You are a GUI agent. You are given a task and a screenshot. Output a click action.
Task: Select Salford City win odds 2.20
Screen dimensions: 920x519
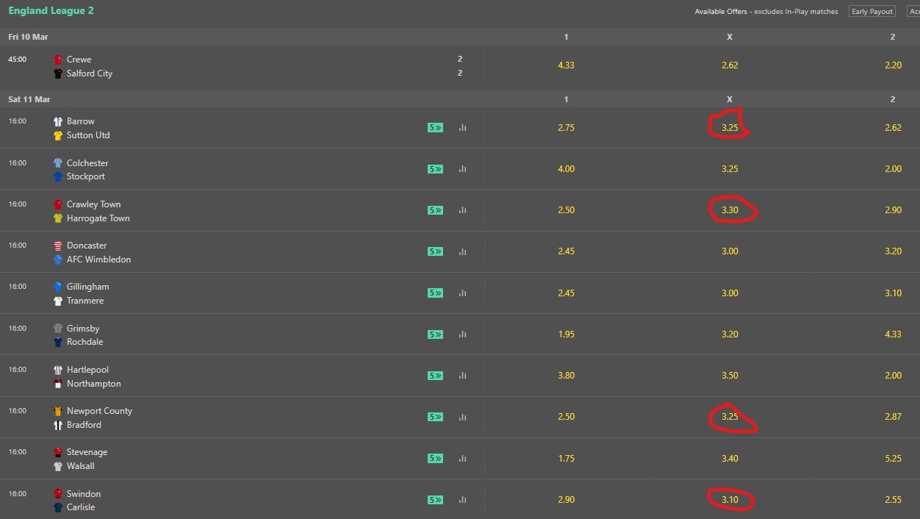[x=893, y=65]
